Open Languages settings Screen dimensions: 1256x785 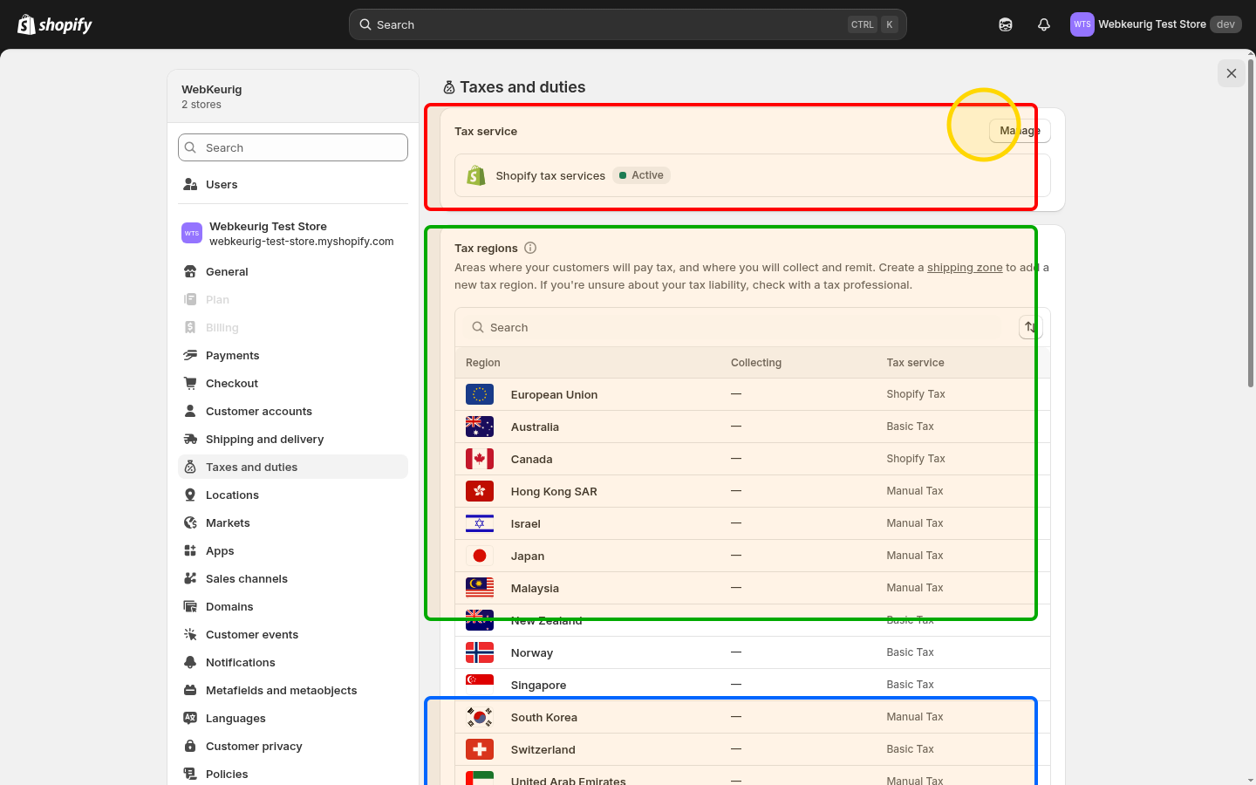pos(293,718)
